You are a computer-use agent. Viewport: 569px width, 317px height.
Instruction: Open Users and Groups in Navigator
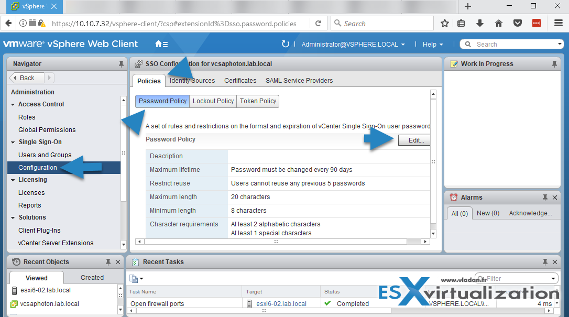(45, 155)
